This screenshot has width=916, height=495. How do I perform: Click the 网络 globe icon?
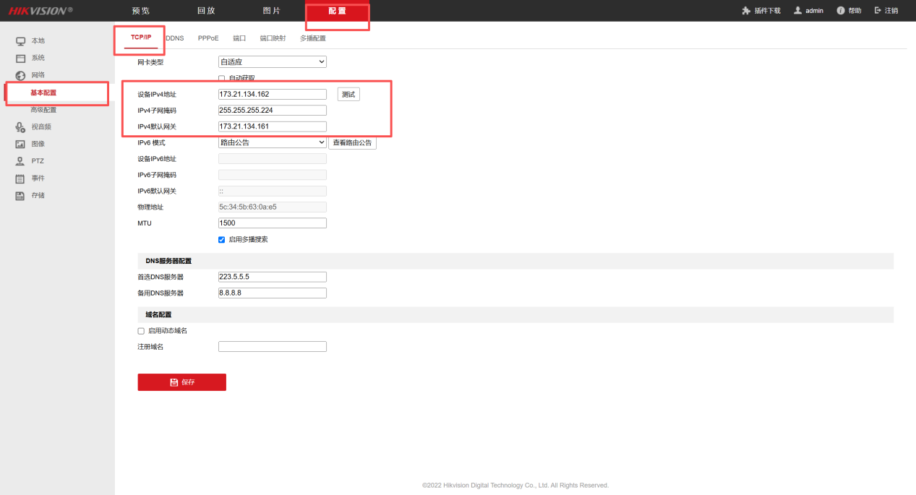(21, 75)
